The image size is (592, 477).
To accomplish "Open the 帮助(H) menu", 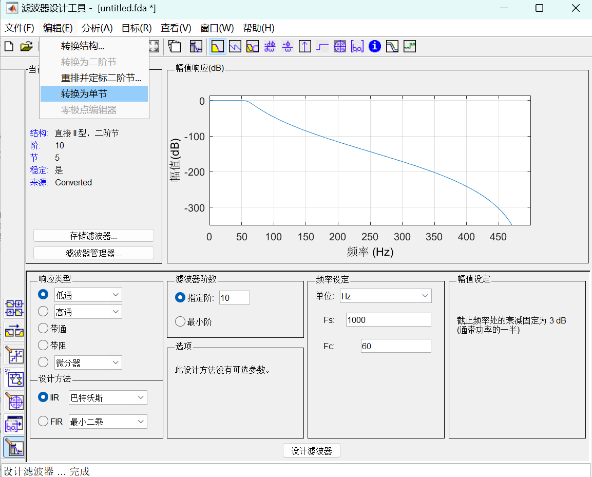I will pos(259,28).
